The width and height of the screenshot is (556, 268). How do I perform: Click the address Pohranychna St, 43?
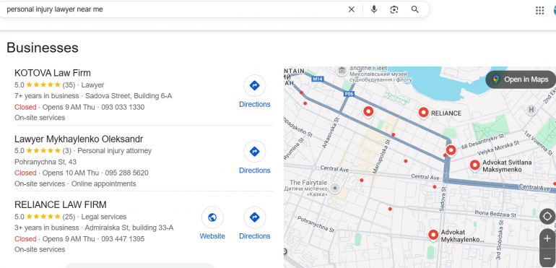pos(45,162)
